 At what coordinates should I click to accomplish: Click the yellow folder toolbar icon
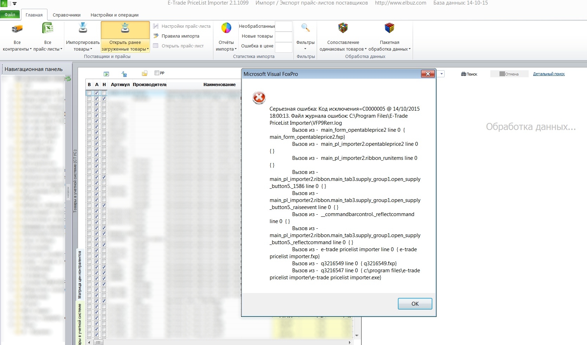[x=144, y=73]
